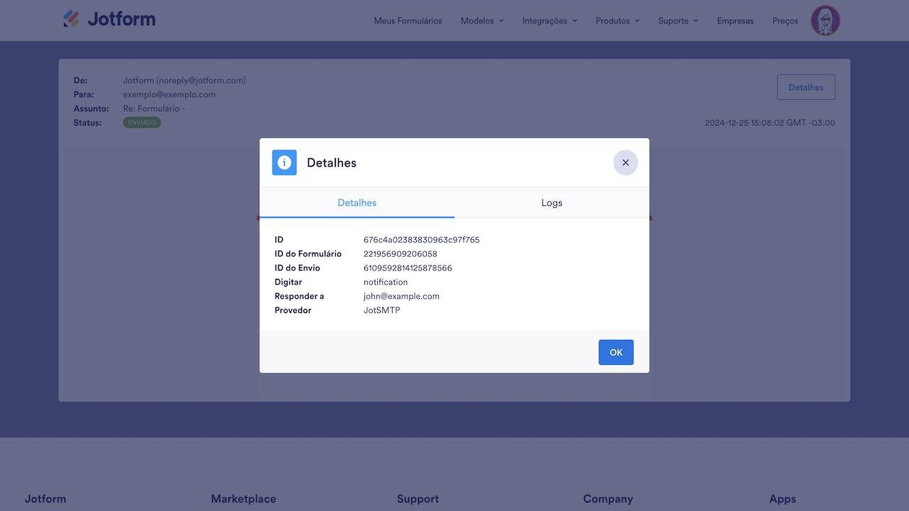Click the Jotform logo icon
Viewport: 909px width, 511px height.
[x=71, y=18]
